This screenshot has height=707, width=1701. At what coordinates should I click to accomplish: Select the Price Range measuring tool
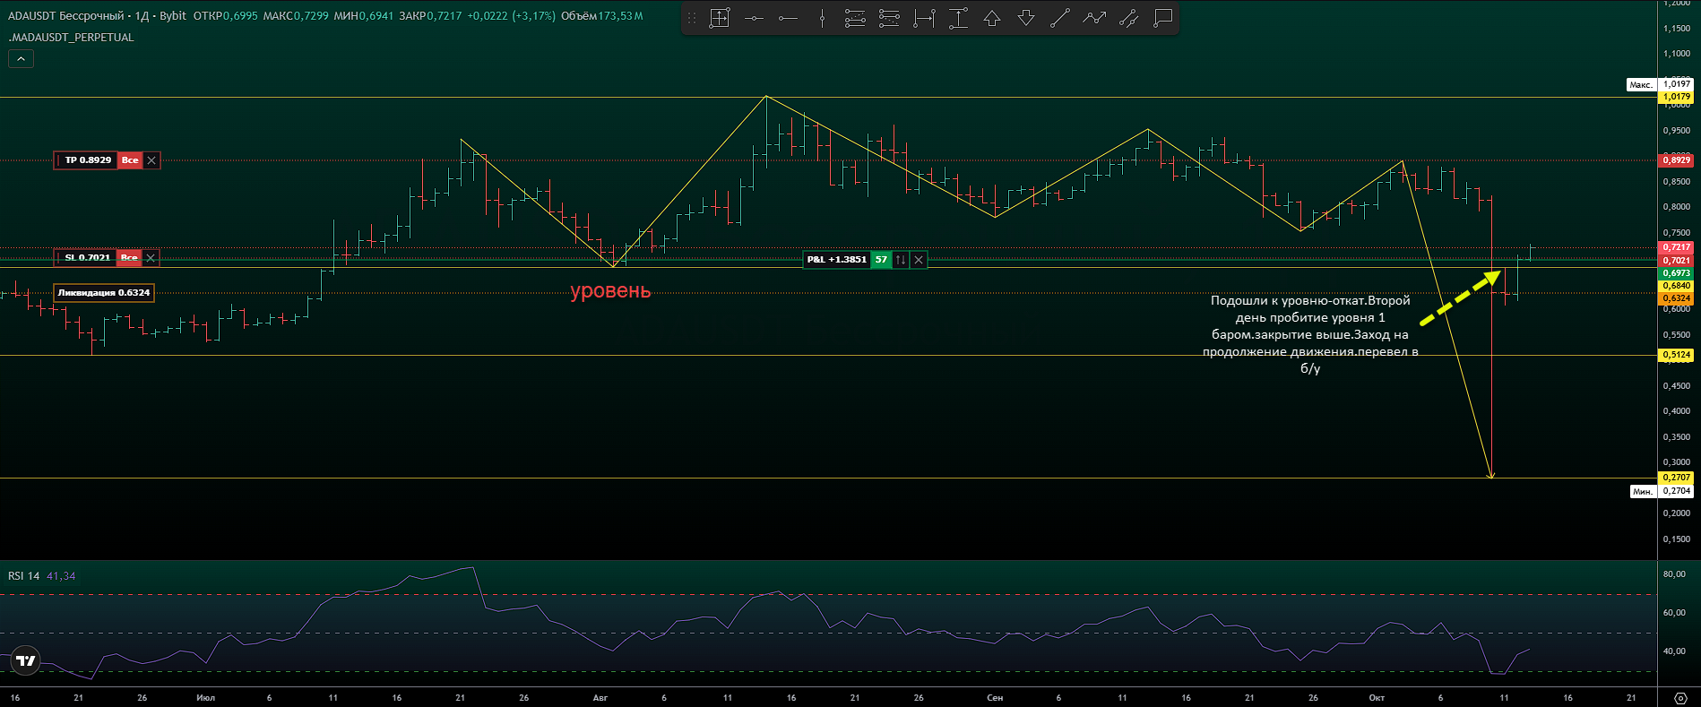tap(958, 18)
